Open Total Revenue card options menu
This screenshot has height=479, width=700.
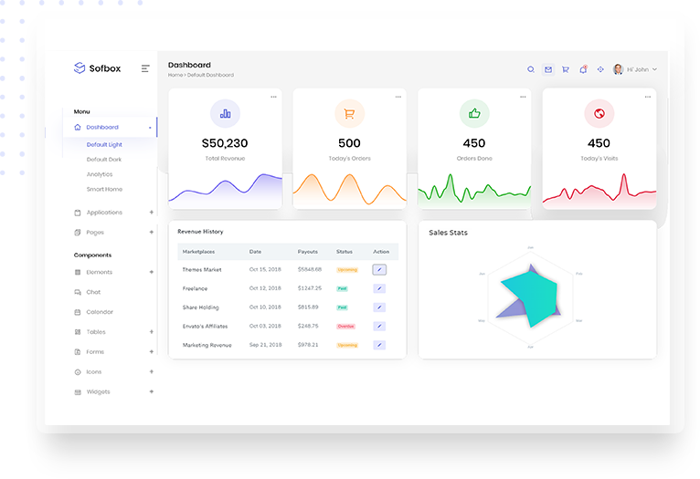tap(273, 97)
